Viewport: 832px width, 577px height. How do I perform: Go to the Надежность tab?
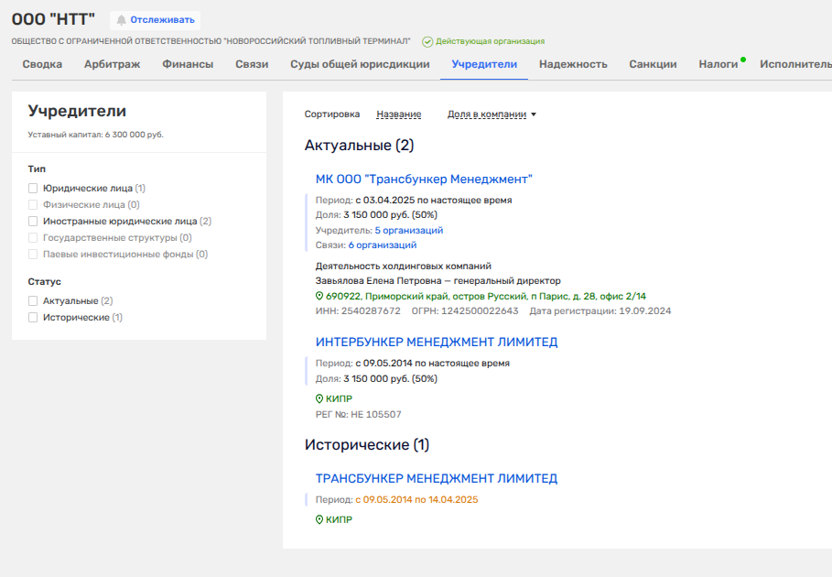click(x=573, y=64)
